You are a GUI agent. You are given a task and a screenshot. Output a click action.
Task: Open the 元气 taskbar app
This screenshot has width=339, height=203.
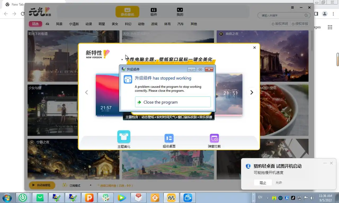tap(171, 198)
